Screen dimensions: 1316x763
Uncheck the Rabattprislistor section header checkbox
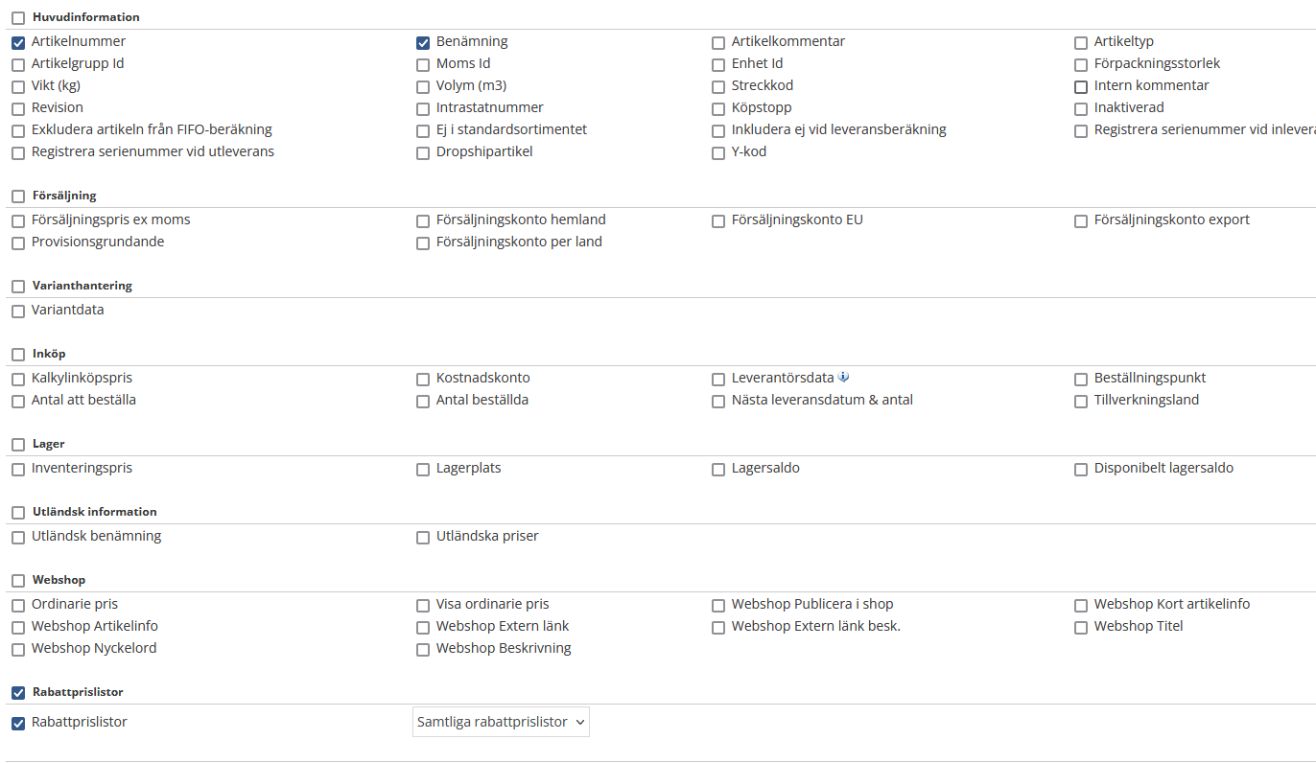(18, 693)
